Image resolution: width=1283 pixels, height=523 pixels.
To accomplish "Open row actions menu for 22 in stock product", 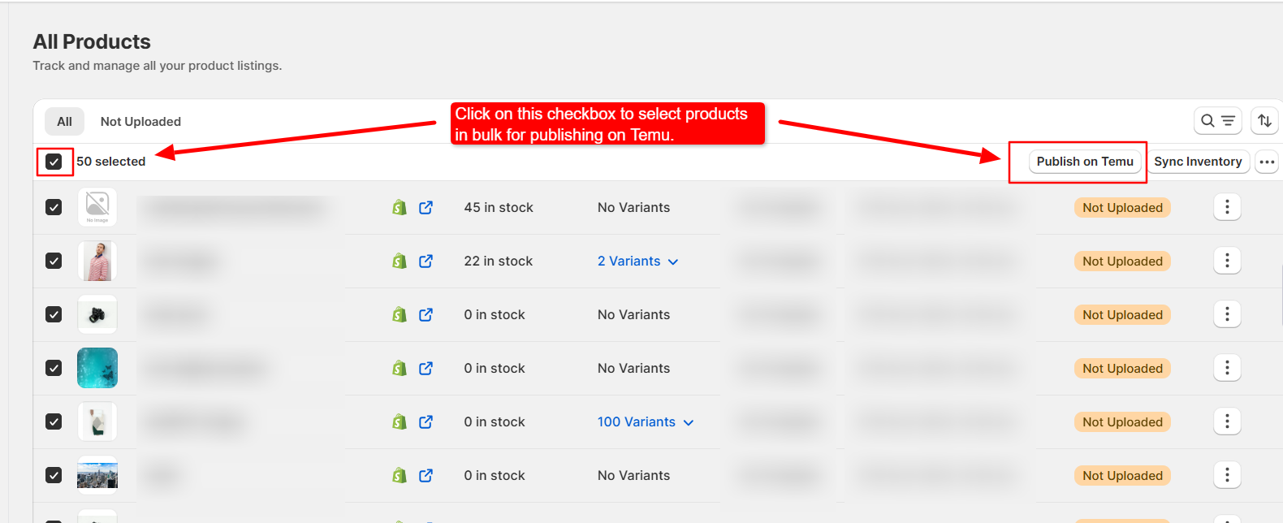I will 1227,261.
